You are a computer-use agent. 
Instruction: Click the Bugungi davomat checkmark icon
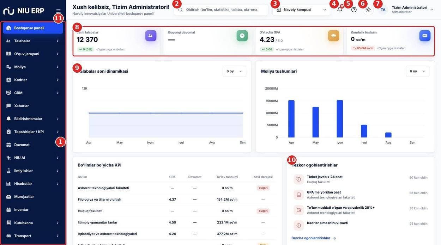coord(242,36)
